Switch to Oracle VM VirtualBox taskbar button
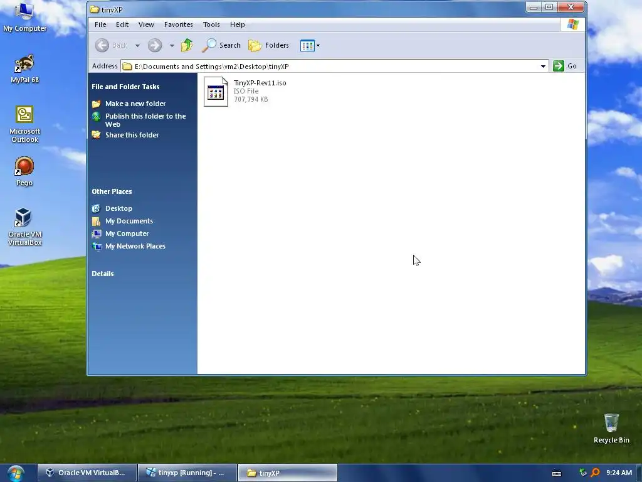 click(x=87, y=473)
